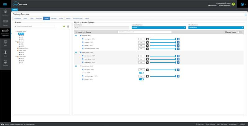248x126 pixels.
Task: Switch to the Interfaces tab
Action: (x=54, y=18)
